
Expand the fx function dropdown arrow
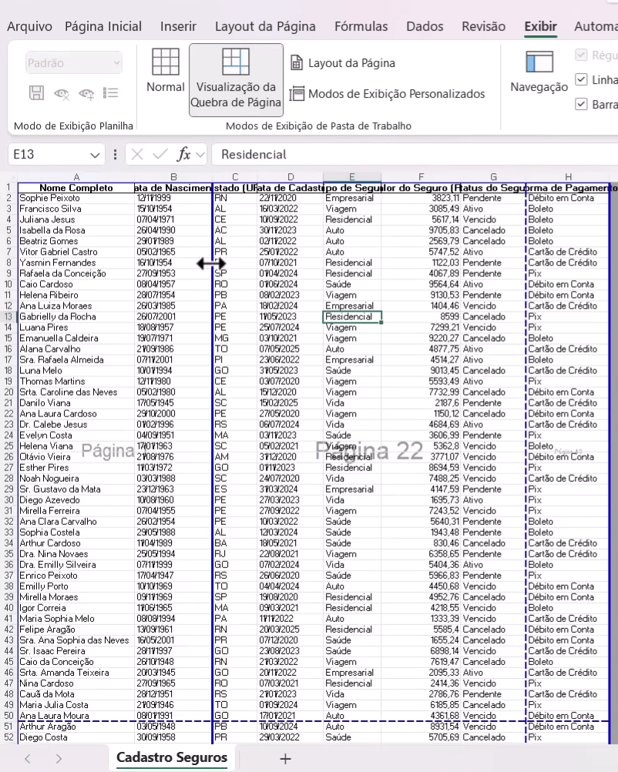200,155
